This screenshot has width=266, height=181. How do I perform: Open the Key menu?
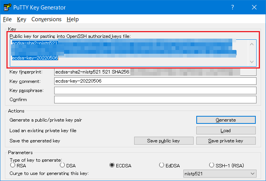point(22,19)
